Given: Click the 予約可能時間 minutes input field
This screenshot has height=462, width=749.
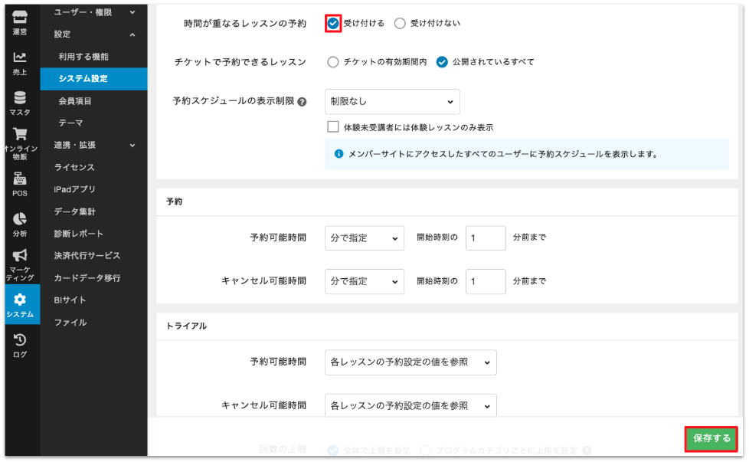Looking at the screenshot, I should coord(486,238).
